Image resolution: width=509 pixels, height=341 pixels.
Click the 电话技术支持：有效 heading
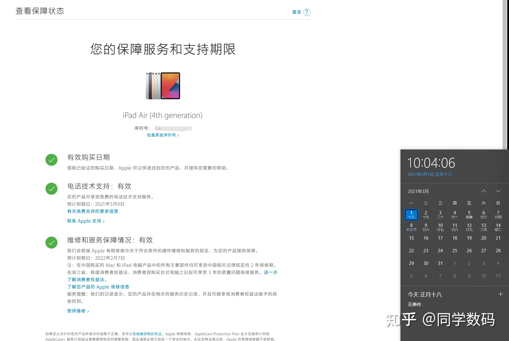pyautogui.click(x=99, y=186)
